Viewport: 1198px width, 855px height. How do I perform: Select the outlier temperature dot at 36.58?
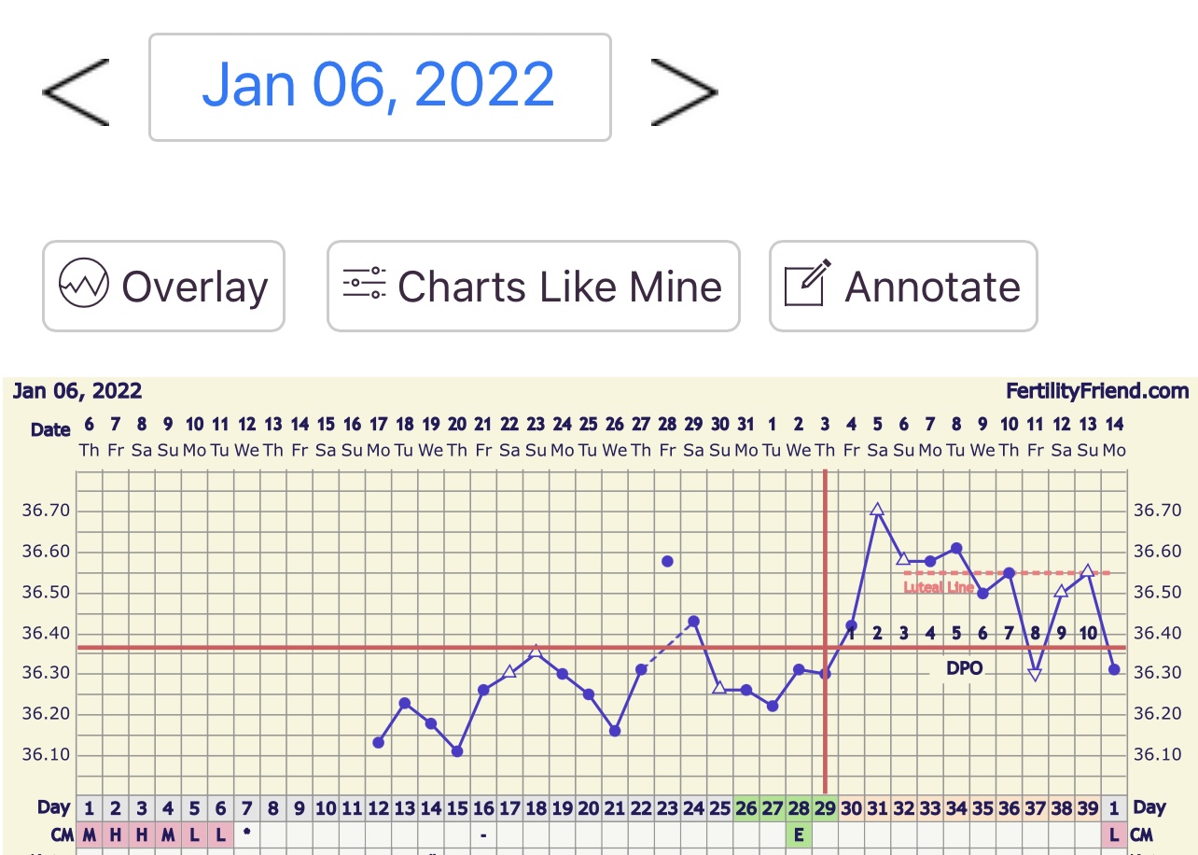click(667, 561)
